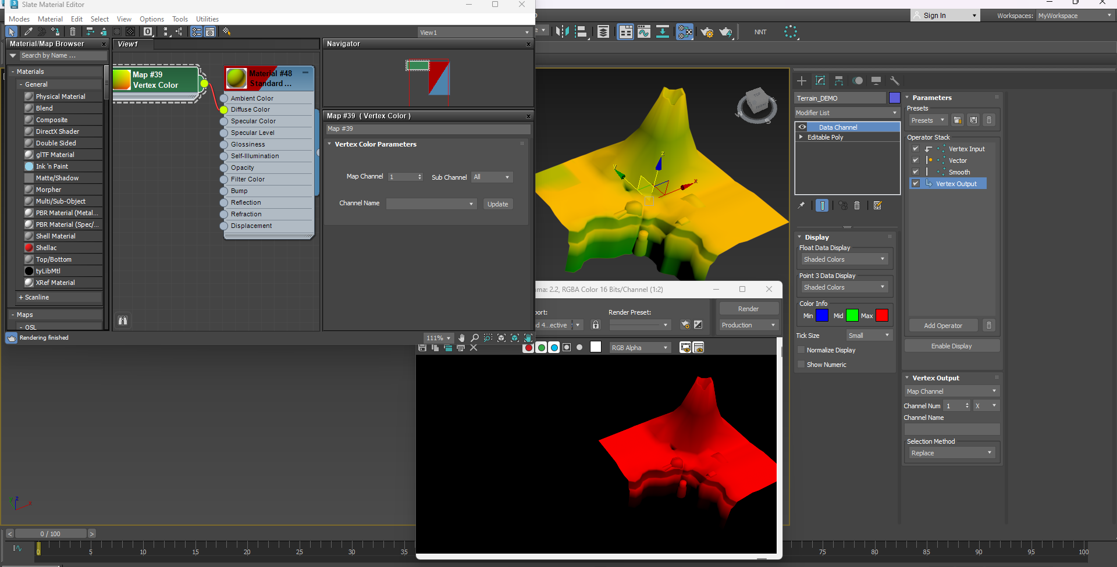Select the Pan hand tool in Slate navigation
The width and height of the screenshot is (1117, 567).
(x=461, y=338)
